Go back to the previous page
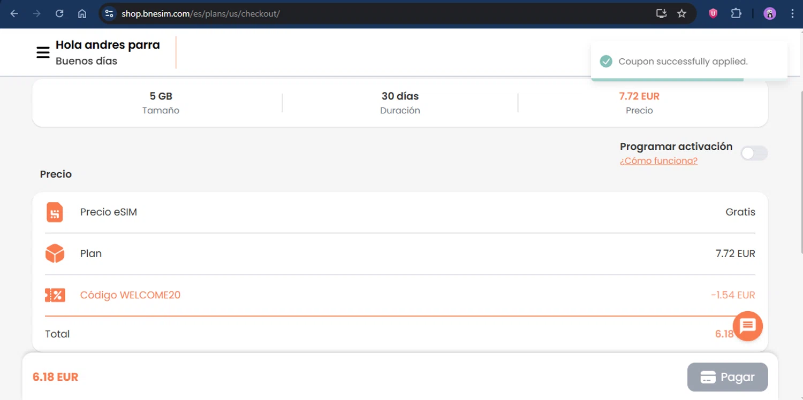The height and width of the screenshot is (400, 803). 14,14
